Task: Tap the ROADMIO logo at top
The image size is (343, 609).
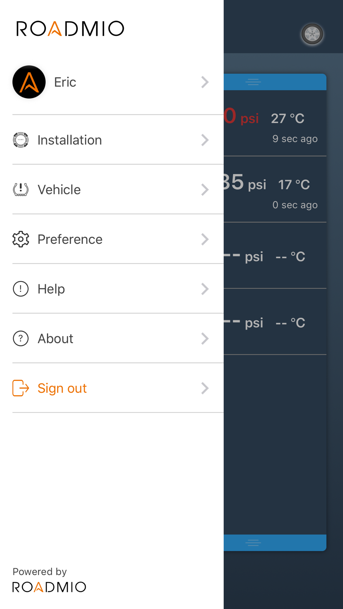Action: 70,28
